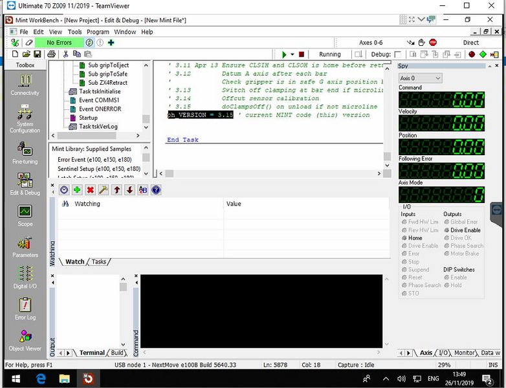
Task: Click the clear errors eraser icon
Action: point(29,42)
